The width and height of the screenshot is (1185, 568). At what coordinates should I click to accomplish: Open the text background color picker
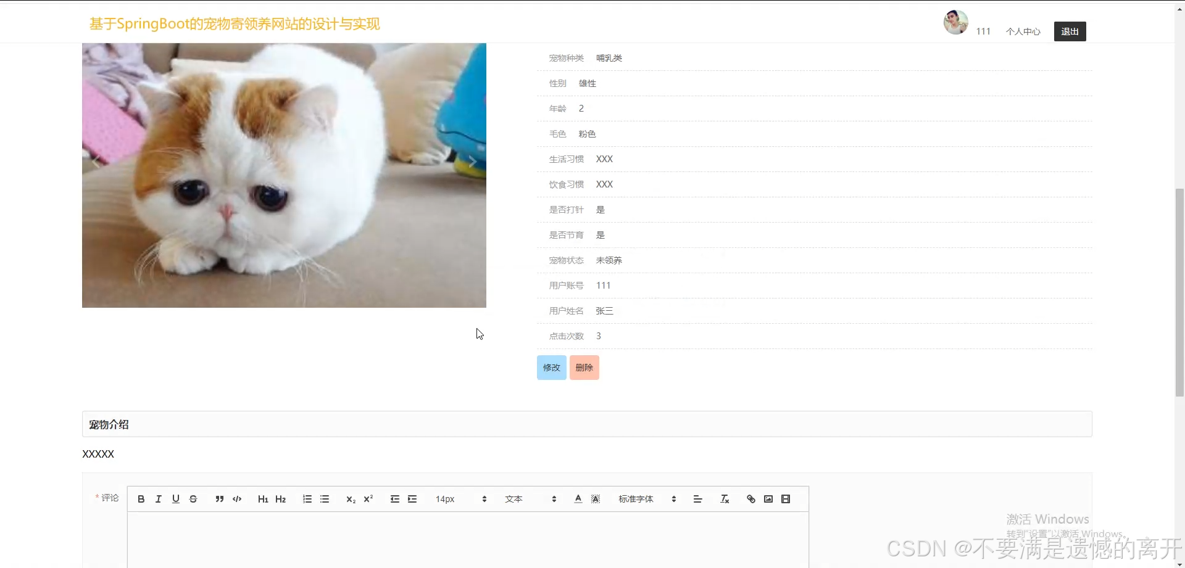tap(596, 499)
